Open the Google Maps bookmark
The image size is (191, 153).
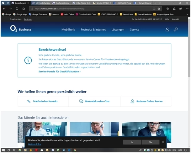tap(20, 14)
